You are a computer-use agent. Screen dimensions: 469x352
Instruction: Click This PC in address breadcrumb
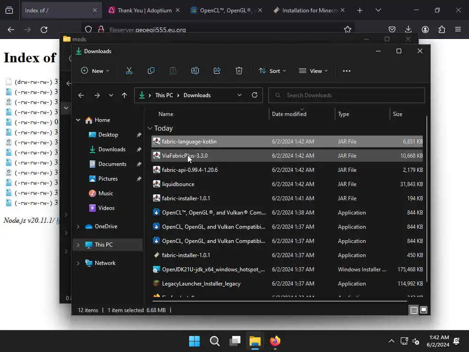pyautogui.click(x=164, y=95)
